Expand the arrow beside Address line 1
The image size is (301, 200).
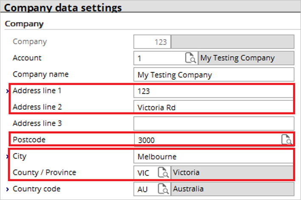tap(7, 91)
